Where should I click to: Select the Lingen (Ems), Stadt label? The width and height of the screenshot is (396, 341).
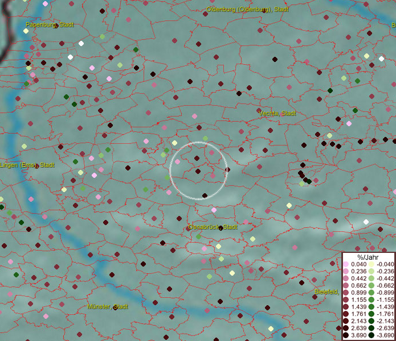click(x=27, y=165)
